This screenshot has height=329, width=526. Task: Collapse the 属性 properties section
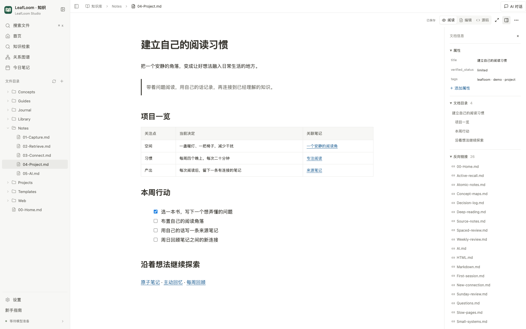(455, 51)
